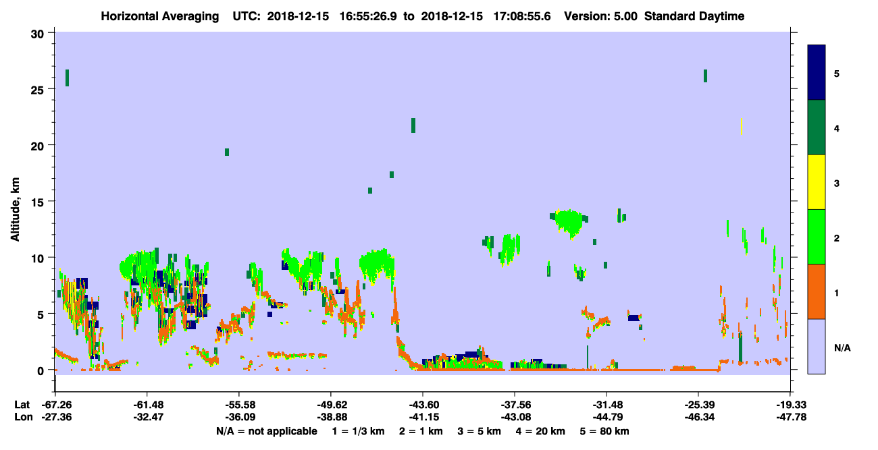Click longitude value -47.78
The height and width of the screenshot is (450, 878).
point(791,418)
